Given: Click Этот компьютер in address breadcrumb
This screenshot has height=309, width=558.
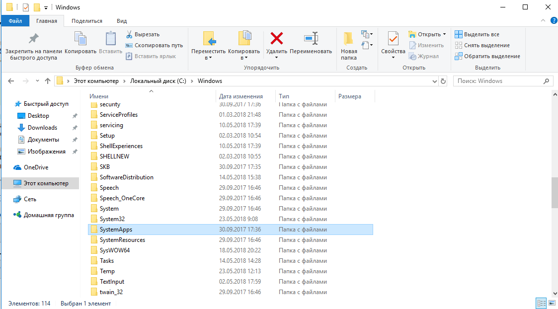Looking at the screenshot, I should [96, 81].
